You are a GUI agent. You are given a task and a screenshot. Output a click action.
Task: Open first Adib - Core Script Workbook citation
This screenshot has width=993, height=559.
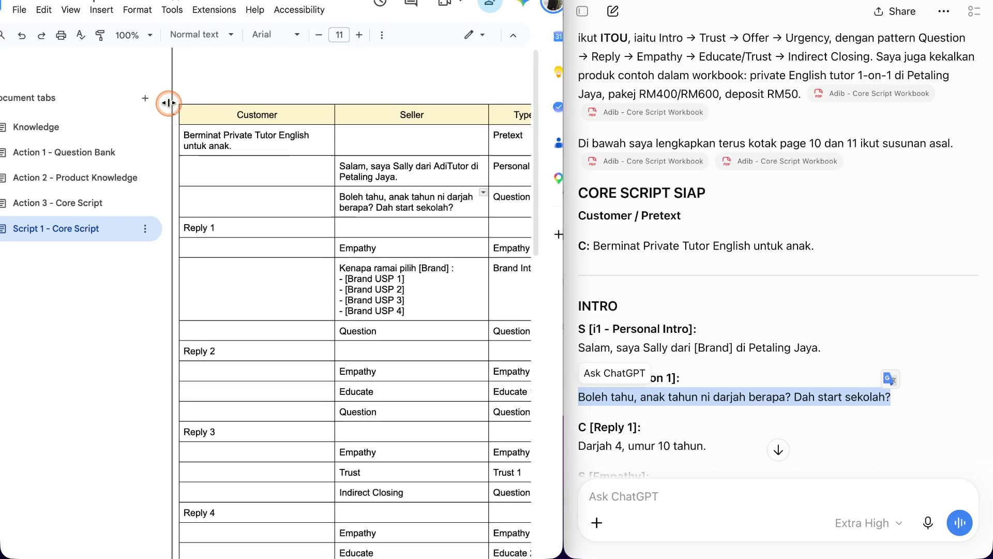871,94
